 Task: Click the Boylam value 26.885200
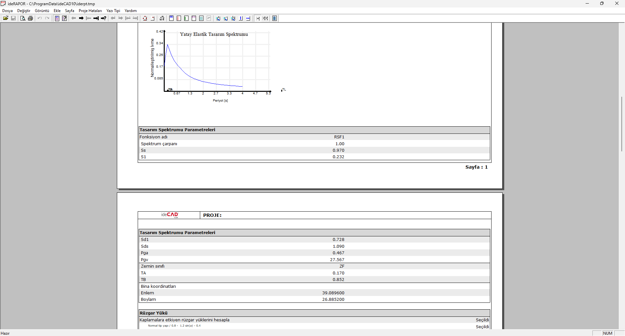[333, 299]
